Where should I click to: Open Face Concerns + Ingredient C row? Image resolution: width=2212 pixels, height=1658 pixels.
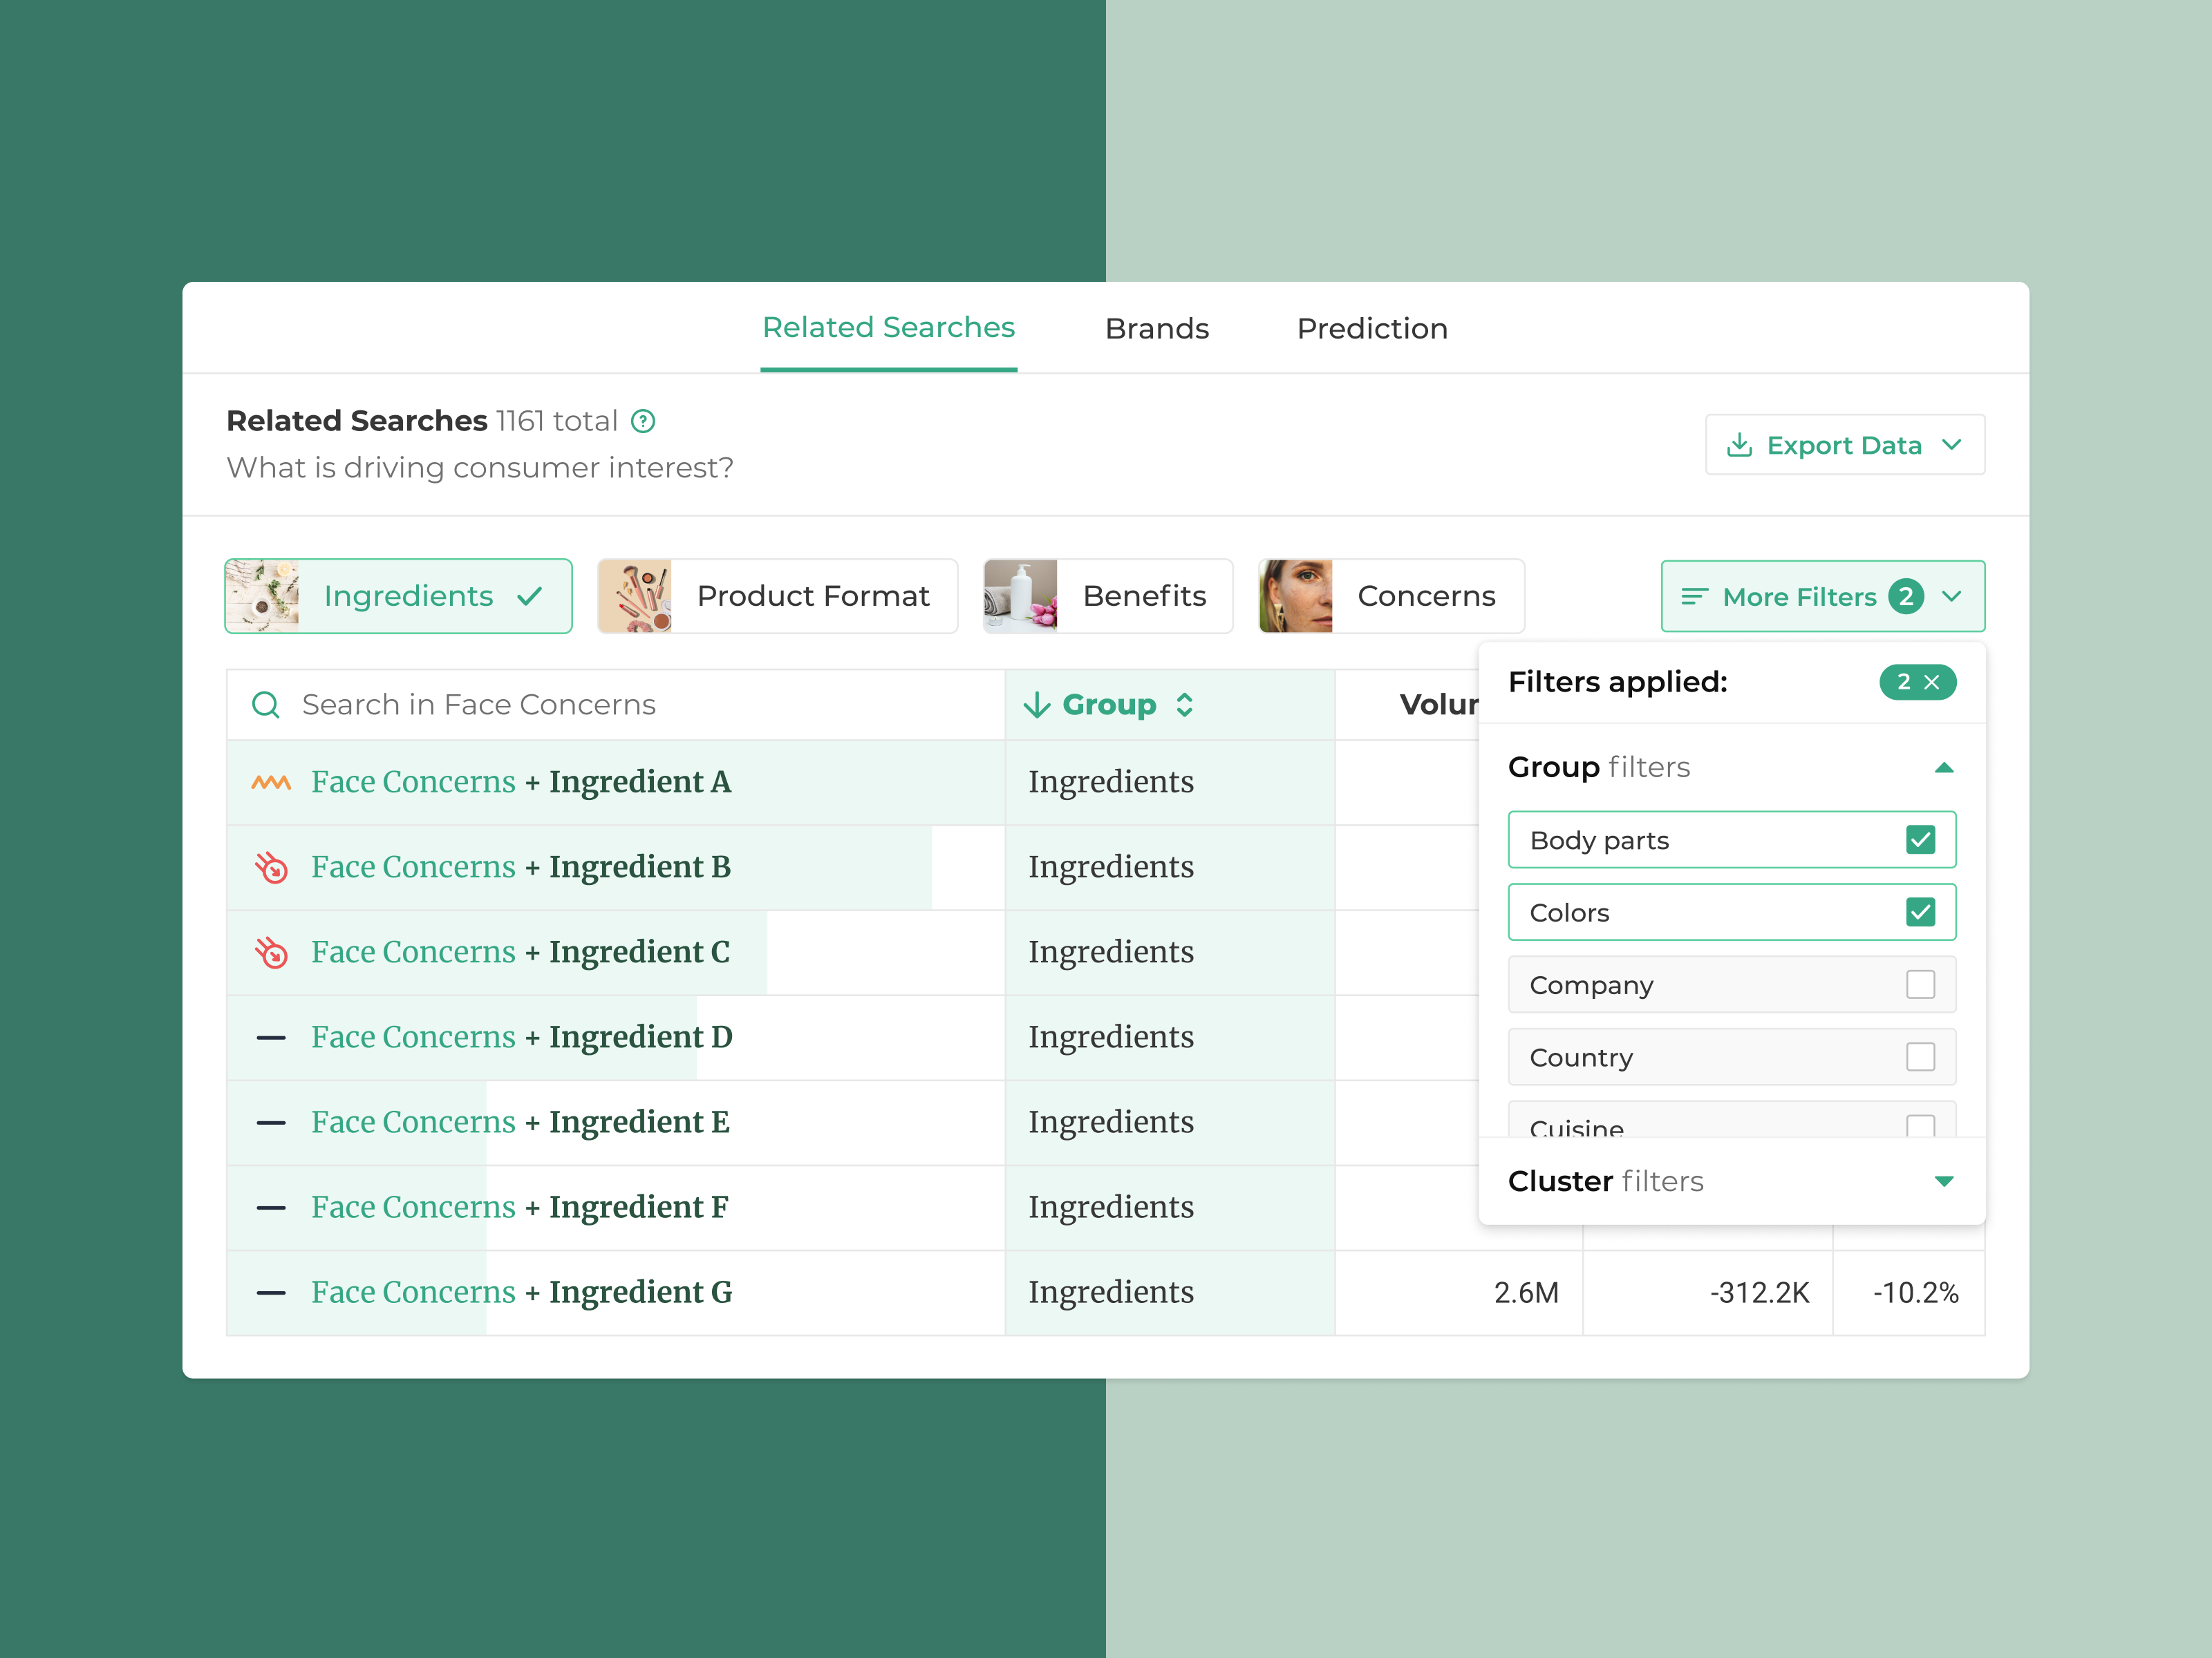pyautogui.click(x=616, y=951)
